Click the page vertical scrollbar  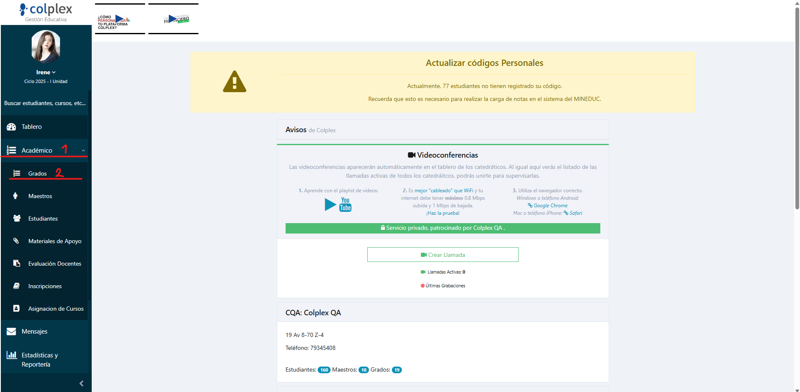[797, 104]
